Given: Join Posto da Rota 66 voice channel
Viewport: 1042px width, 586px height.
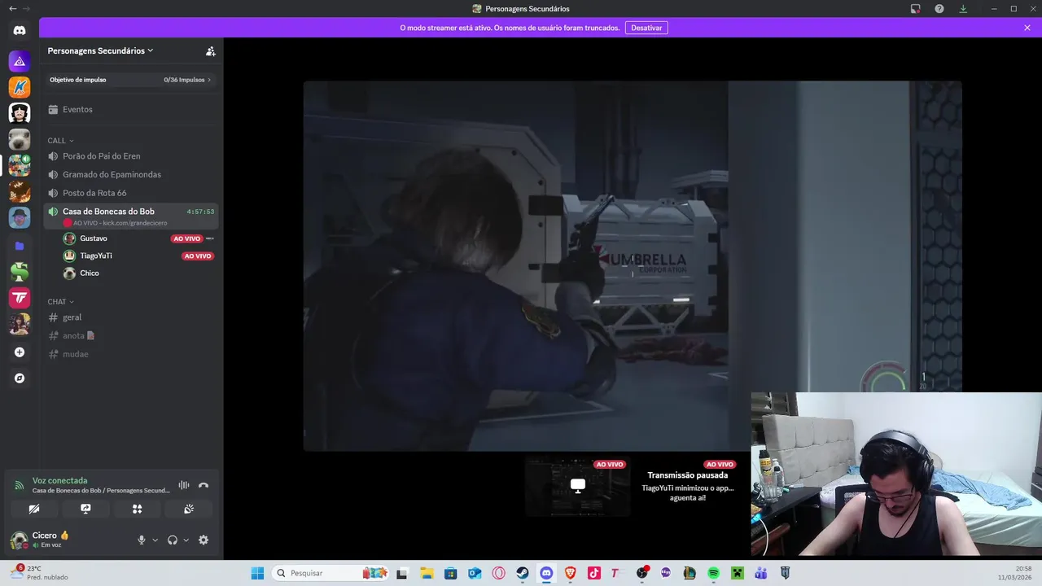Looking at the screenshot, I should tap(131, 193).
